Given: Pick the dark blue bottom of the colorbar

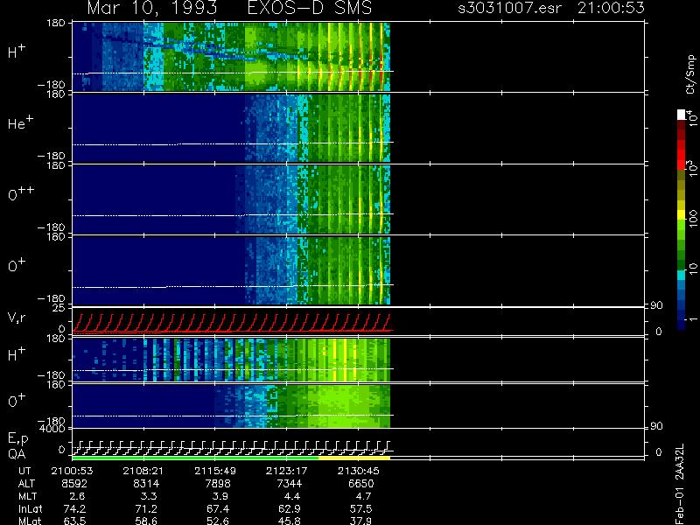Looking at the screenshot, I should pos(682,324).
